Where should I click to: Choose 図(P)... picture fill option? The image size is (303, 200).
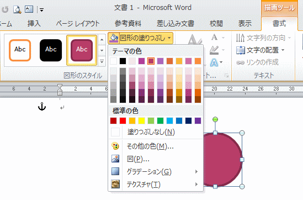pyautogui.click(x=156, y=159)
